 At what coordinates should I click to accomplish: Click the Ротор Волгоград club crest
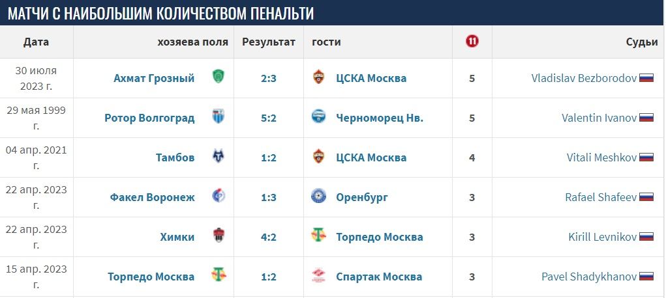click(219, 116)
